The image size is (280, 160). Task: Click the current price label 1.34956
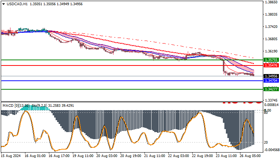(x=271, y=76)
